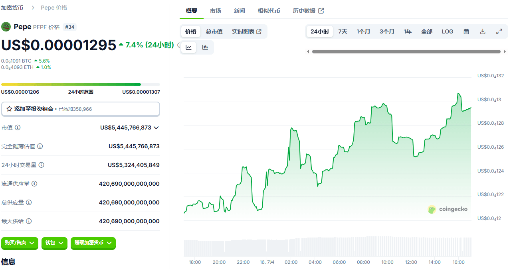Select 全部 time range
509x269 pixels.
[x=427, y=31]
